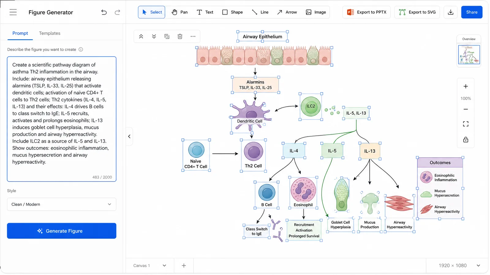This screenshot has width=490, height=275.
Task: Select the orange IL-13 box
Action: [x=370, y=151]
